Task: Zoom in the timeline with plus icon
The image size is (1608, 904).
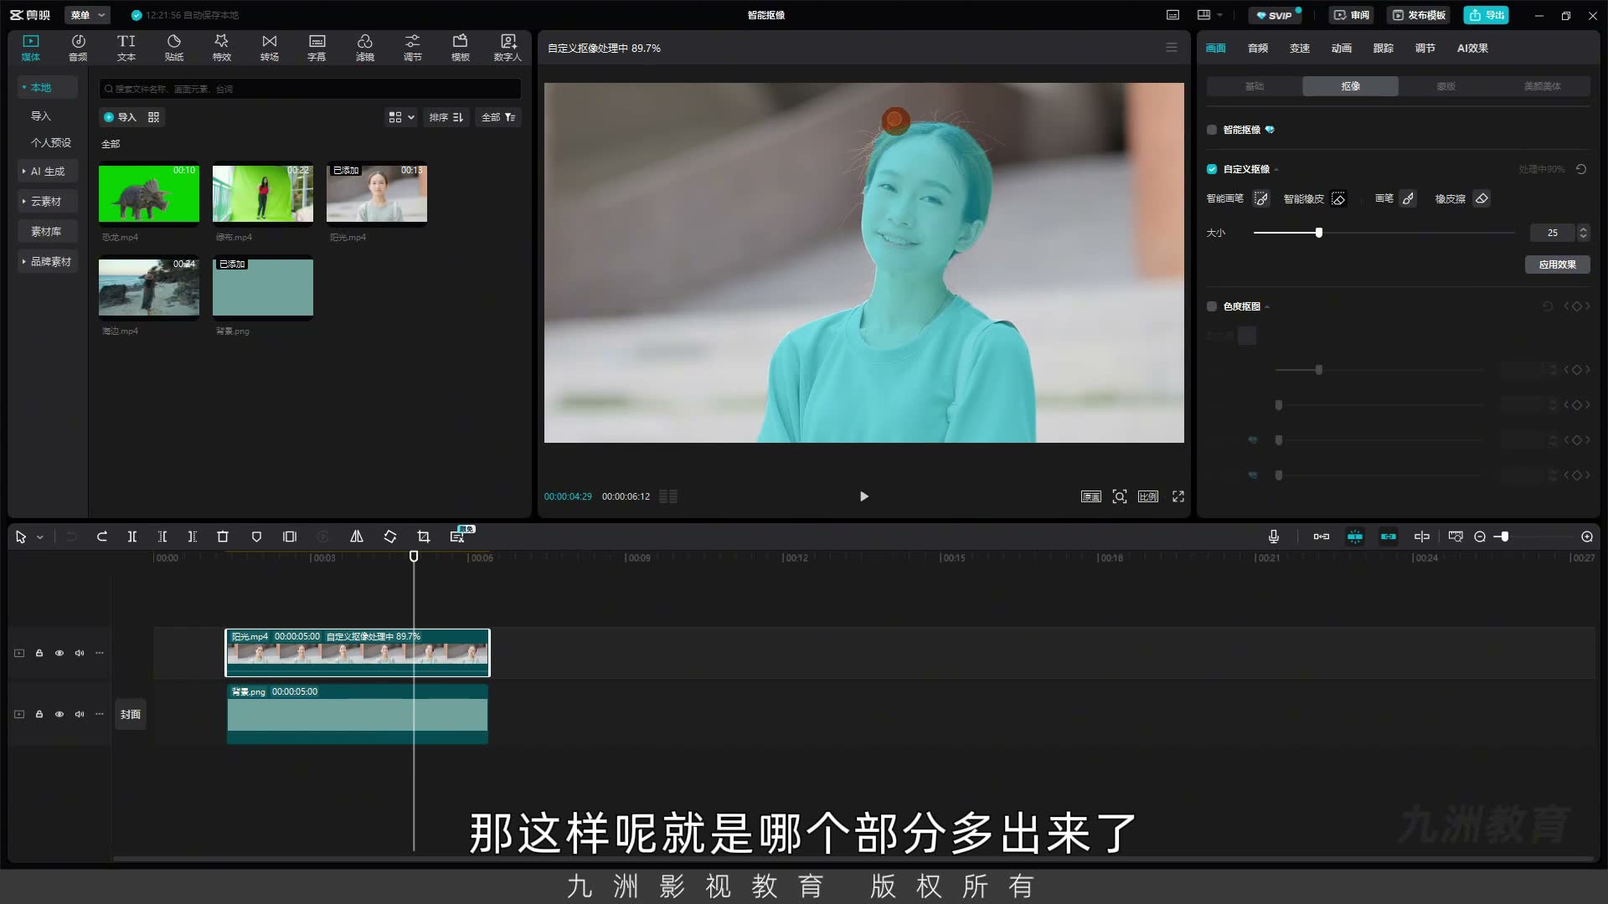Action: (x=1587, y=537)
